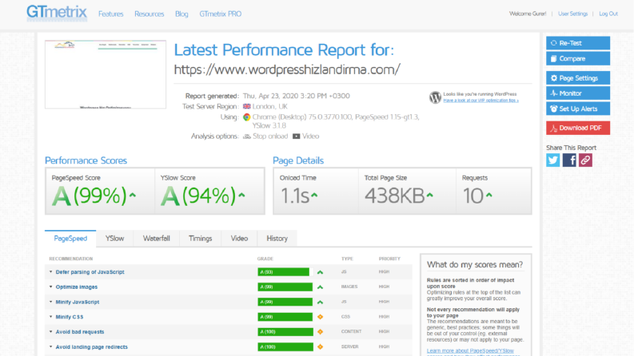The image size is (634, 356).
Task: Share the report on Facebook
Action: (569, 160)
